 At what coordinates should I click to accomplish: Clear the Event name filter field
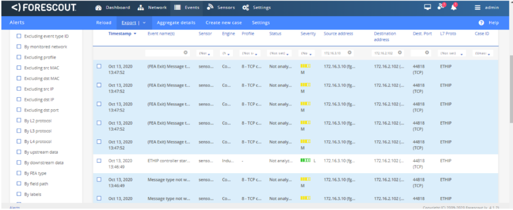(x=185, y=52)
